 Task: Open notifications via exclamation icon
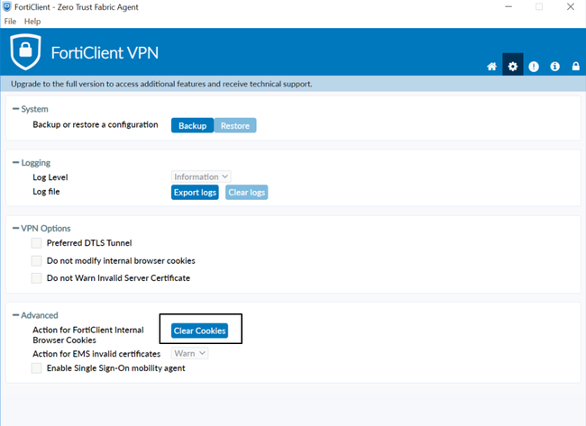[x=534, y=67]
